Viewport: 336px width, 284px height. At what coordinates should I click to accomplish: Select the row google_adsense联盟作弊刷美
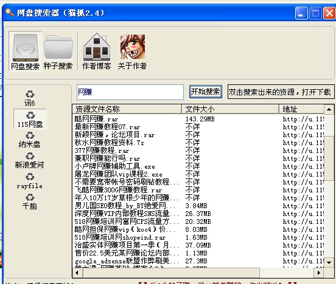pyautogui.click(x=198, y=261)
